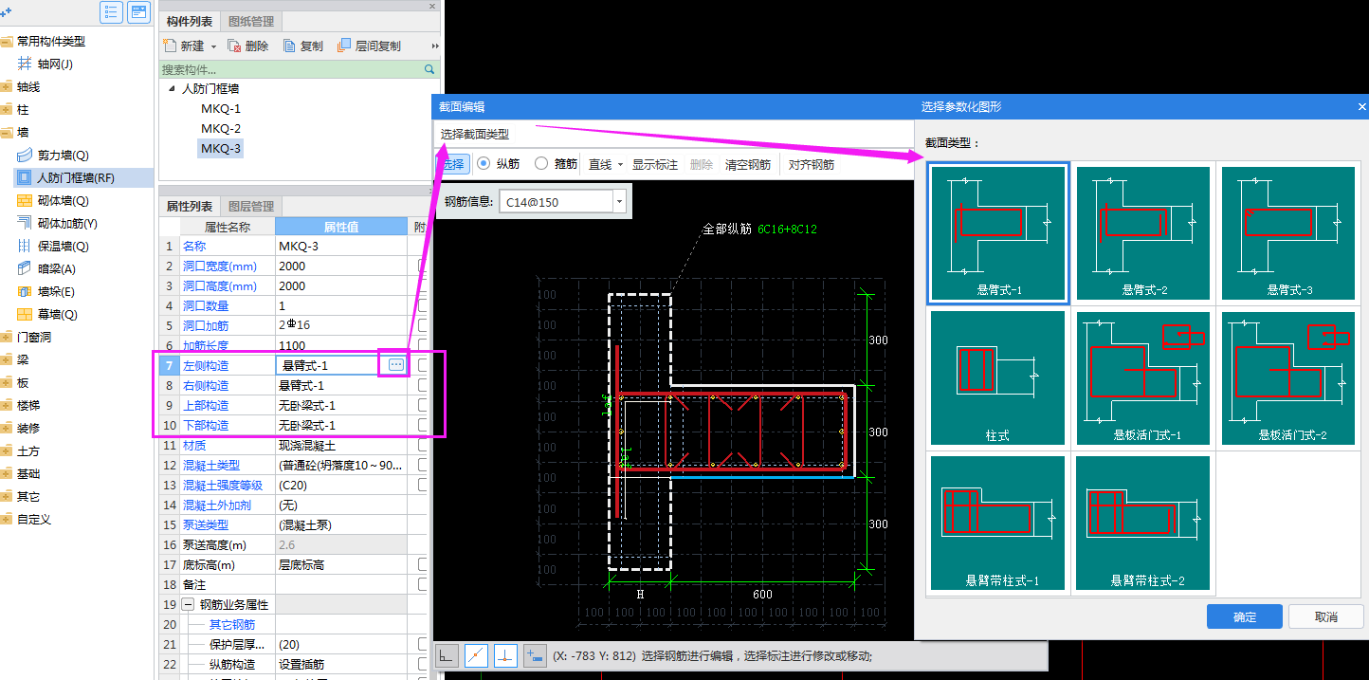Select MKQ-2 in component tree

221,128
